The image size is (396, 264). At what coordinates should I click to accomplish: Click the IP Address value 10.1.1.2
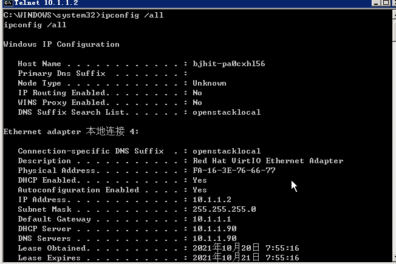tap(212, 200)
